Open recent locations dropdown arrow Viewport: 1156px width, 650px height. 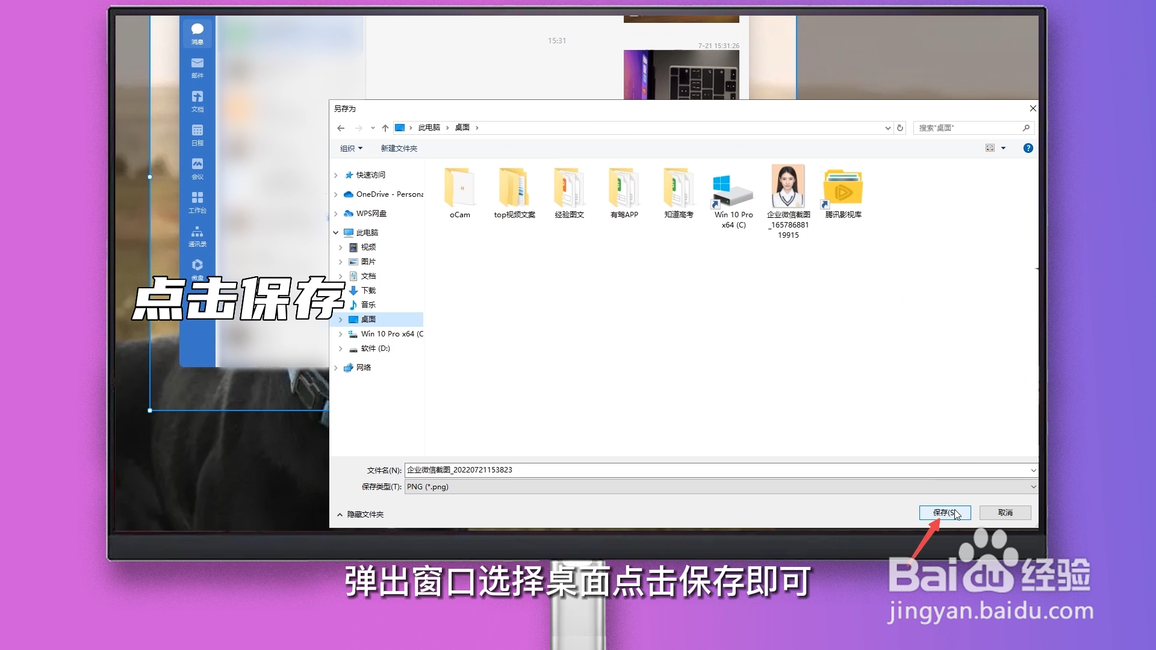point(373,128)
